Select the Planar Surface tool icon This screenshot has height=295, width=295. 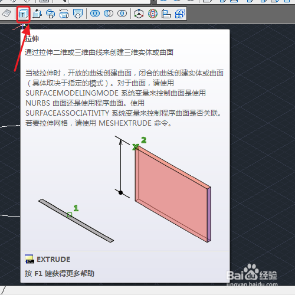(6, 14)
